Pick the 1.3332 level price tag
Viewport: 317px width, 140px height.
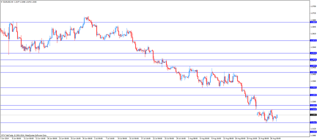coord(313,88)
